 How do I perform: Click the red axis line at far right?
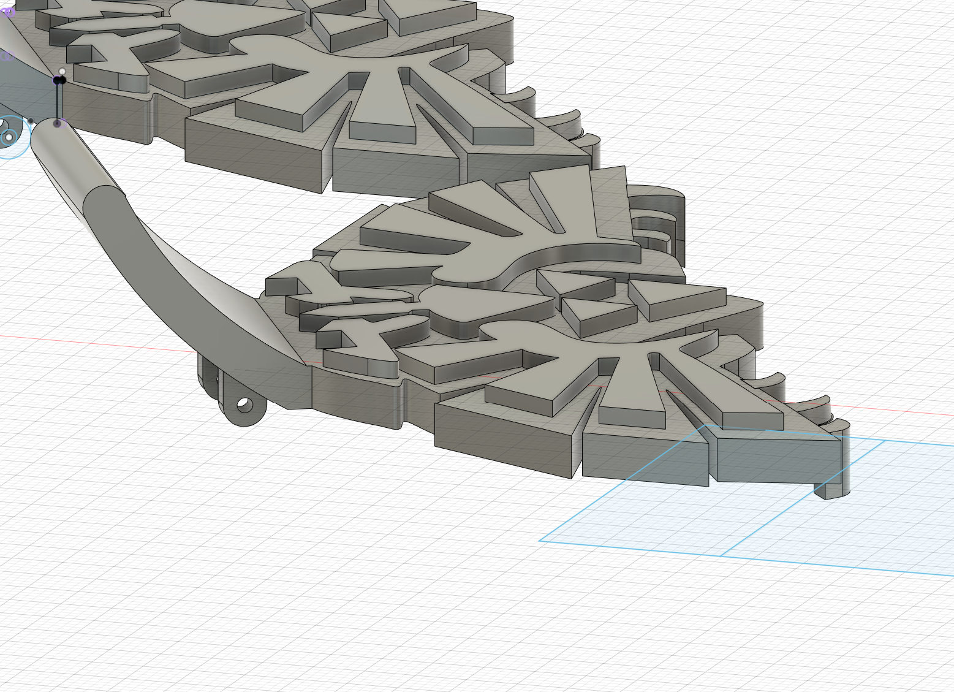907,411
